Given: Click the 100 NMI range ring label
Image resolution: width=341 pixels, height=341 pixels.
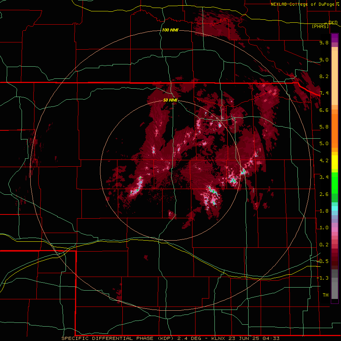Looking at the screenshot, I should pos(170,30).
